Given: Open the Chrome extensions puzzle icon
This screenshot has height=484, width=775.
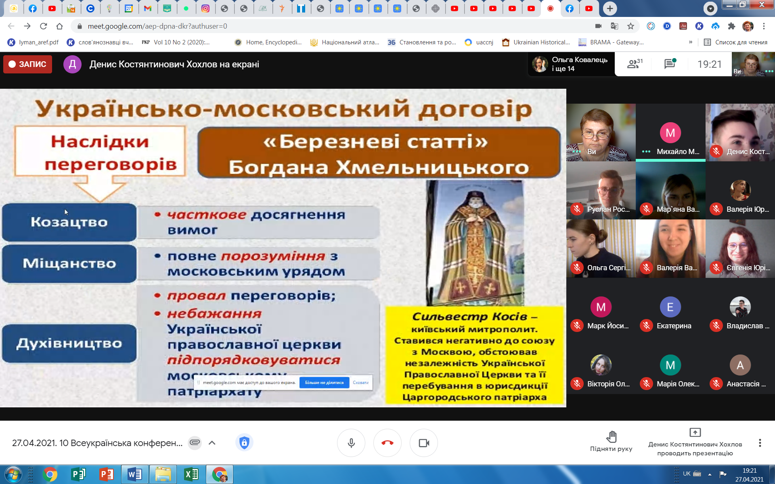Looking at the screenshot, I should 731,26.
